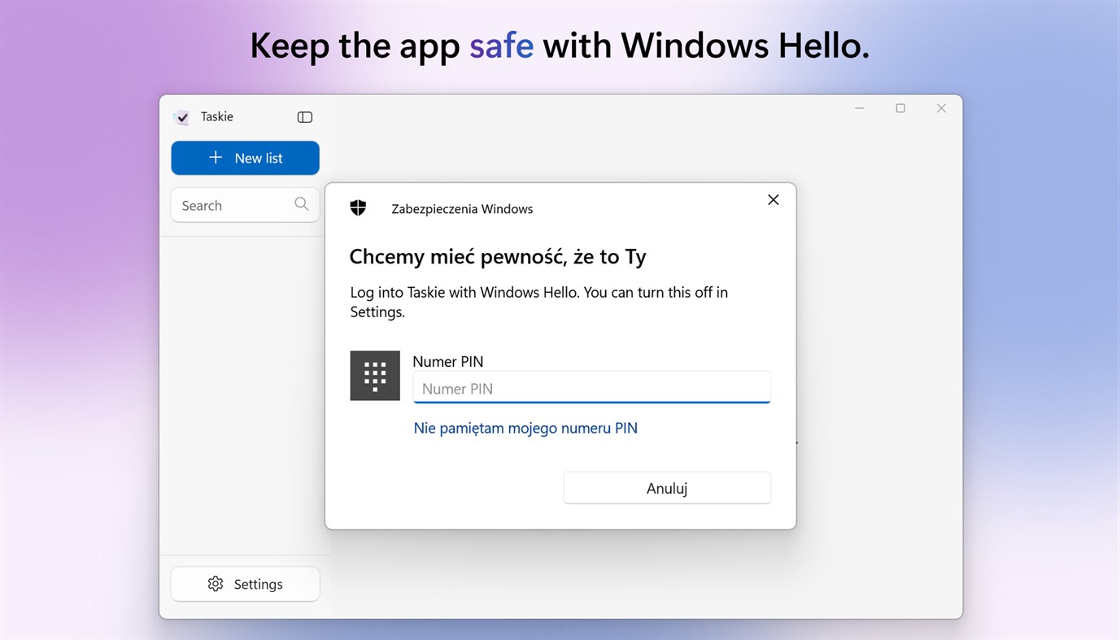This screenshot has height=640, width=1120.
Task: Click the Taskie checkmark app logo
Action: [x=181, y=117]
